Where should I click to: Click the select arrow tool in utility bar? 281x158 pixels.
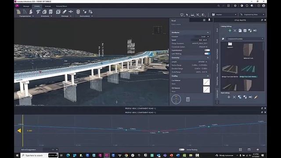[187, 15]
